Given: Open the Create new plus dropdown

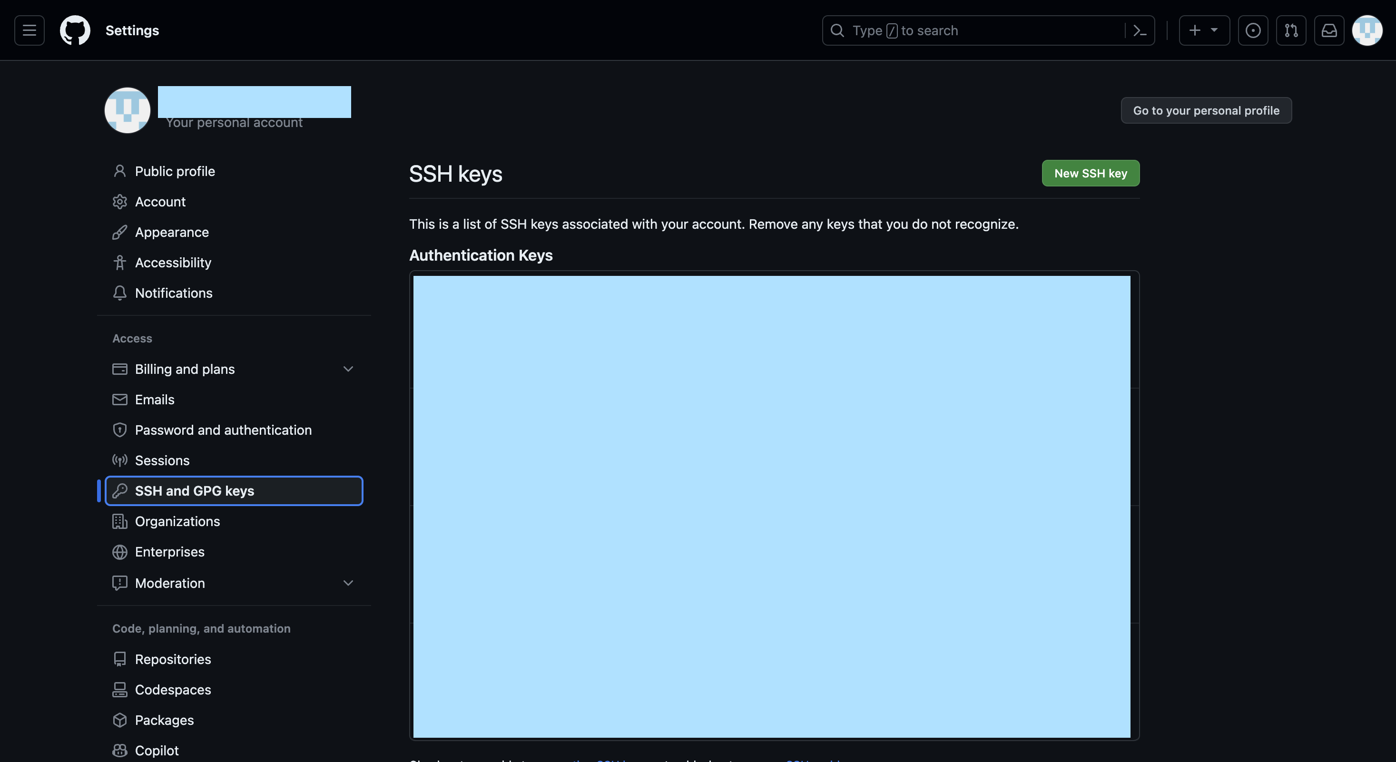Looking at the screenshot, I should tap(1204, 30).
